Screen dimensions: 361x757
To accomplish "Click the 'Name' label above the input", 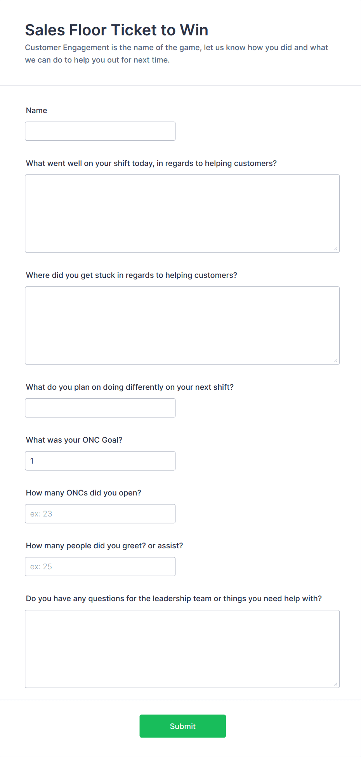I will coord(36,110).
